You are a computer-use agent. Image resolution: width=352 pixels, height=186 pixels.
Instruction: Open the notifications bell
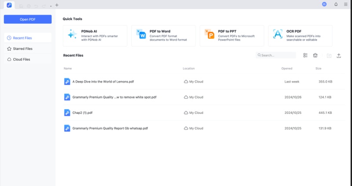coord(336,4)
